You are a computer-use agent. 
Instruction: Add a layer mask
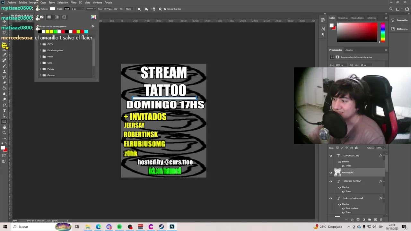tap(358, 220)
